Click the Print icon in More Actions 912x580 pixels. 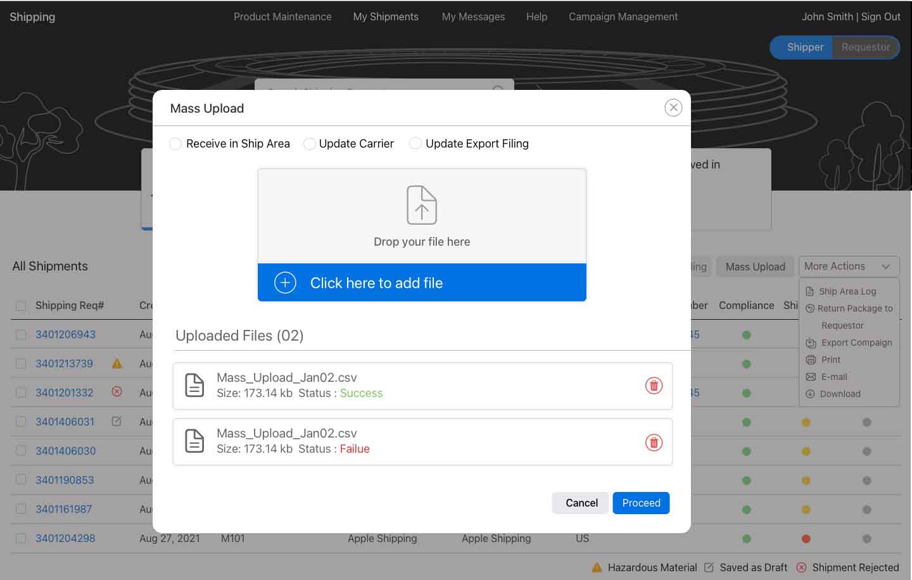(x=811, y=360)
